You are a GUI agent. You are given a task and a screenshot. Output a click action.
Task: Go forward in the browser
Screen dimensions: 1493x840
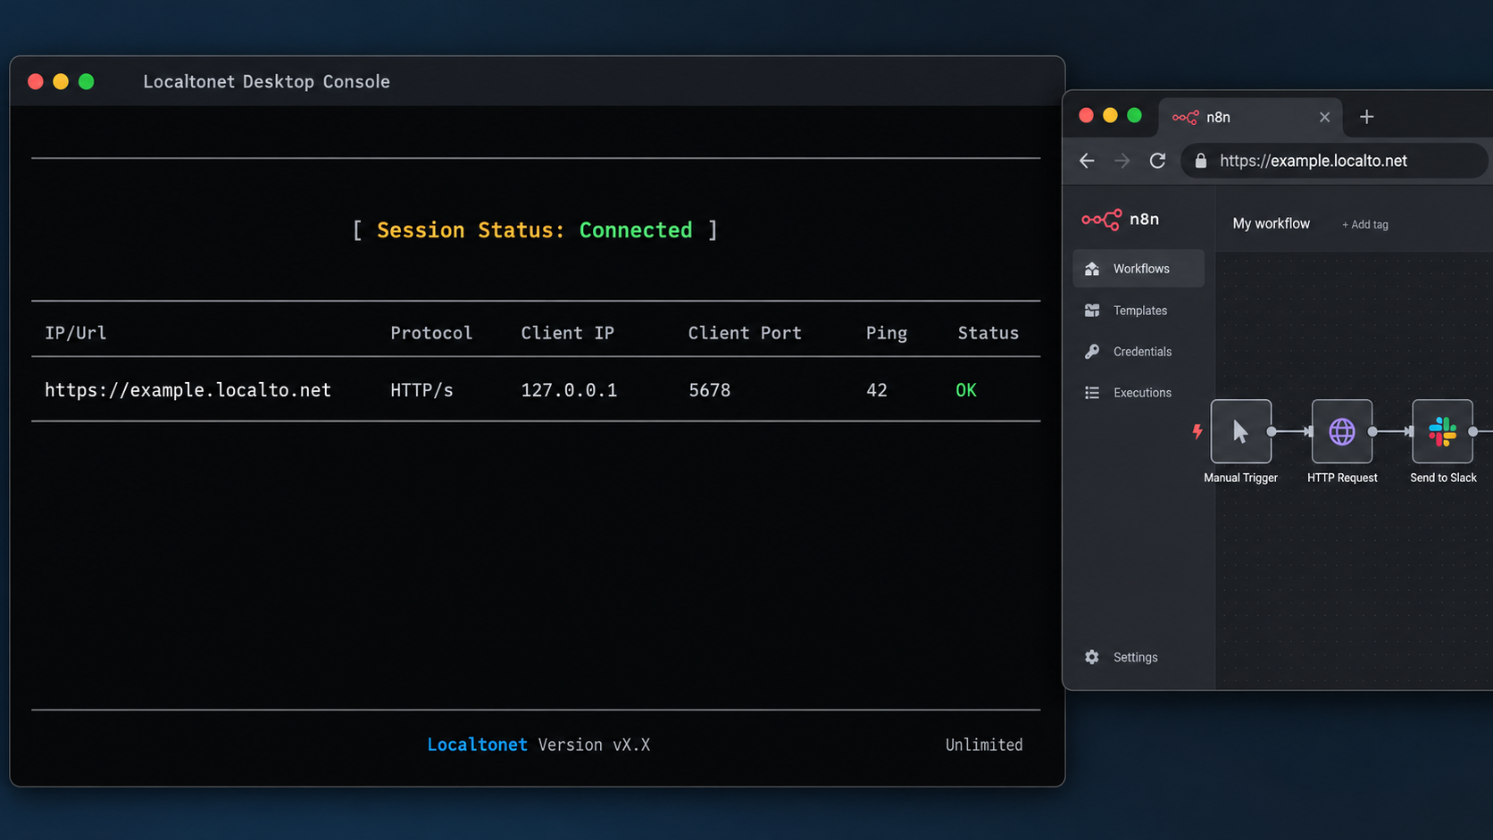coord(1122,161)
